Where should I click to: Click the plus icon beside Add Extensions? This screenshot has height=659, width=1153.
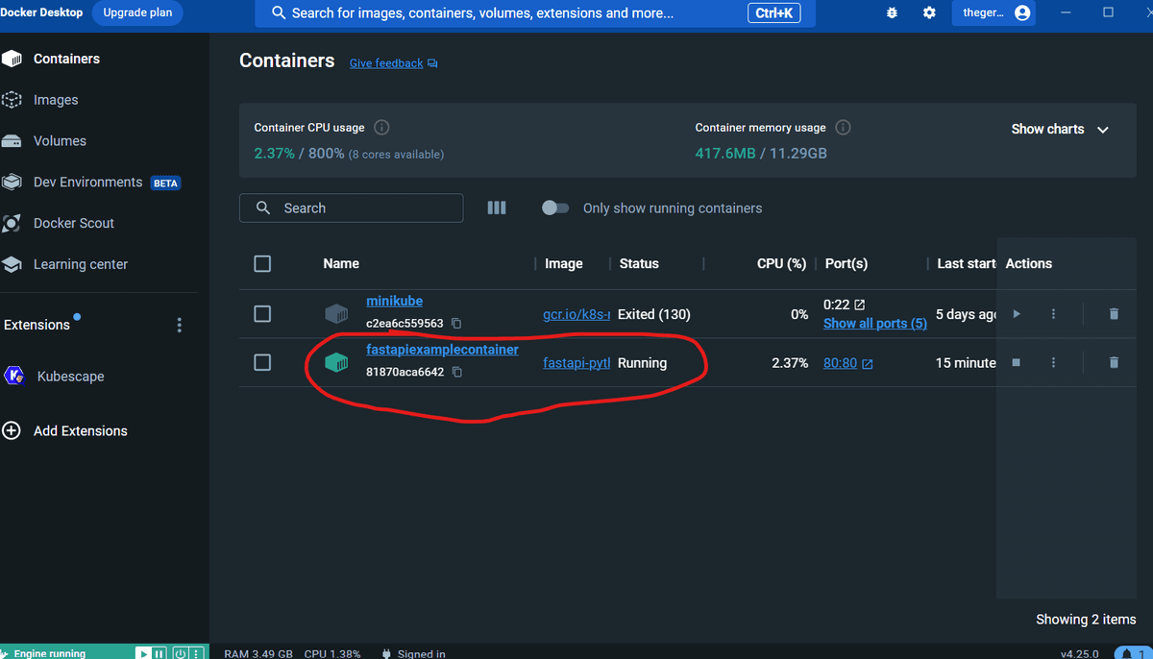pos(12,430)
